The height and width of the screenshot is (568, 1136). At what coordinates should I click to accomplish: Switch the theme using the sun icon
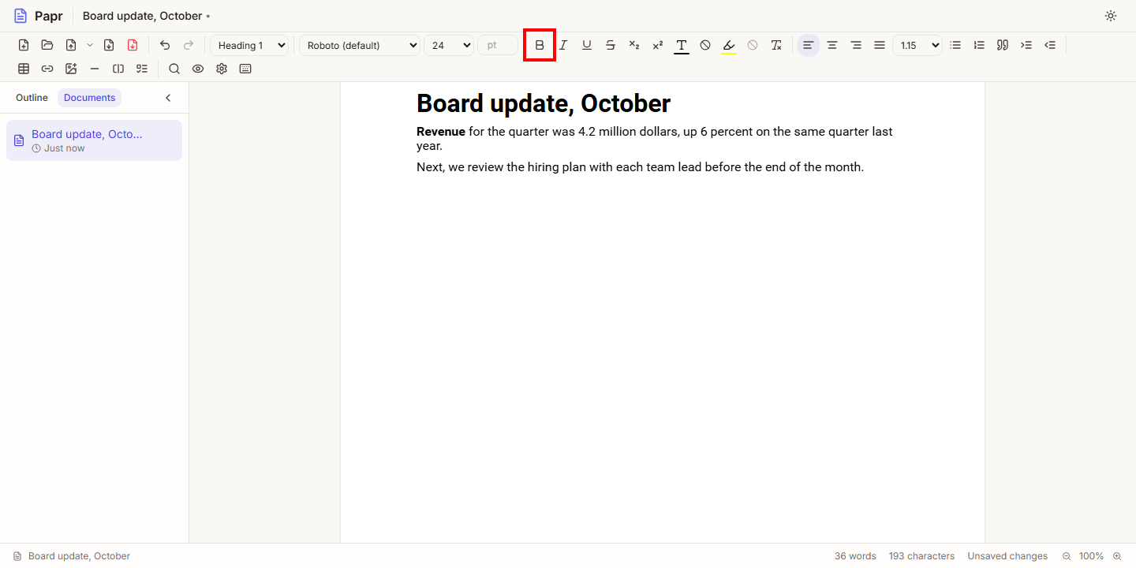pyautogui.click(x=1111, y=16)
